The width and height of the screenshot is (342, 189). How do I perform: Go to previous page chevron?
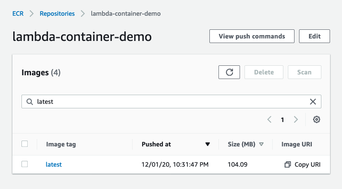(269, 120)
